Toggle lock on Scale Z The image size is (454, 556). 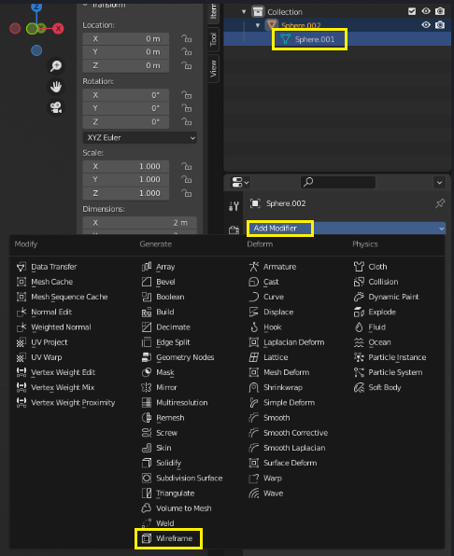coord(186,193)
